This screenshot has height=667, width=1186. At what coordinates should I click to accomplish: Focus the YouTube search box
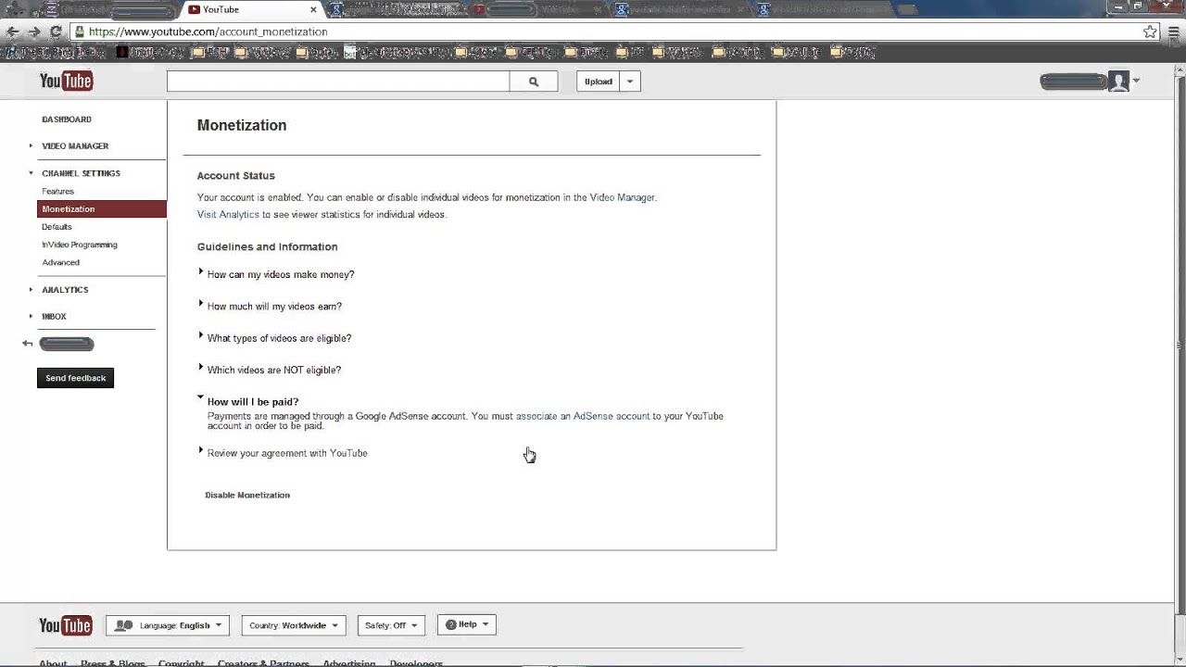338,82
